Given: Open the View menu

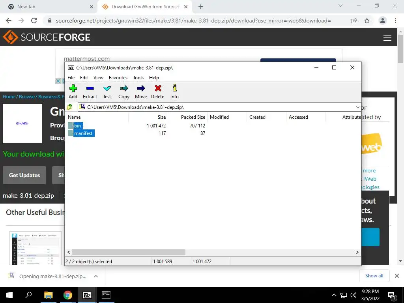Looking at the screenshot, I should tap(98, 78).
